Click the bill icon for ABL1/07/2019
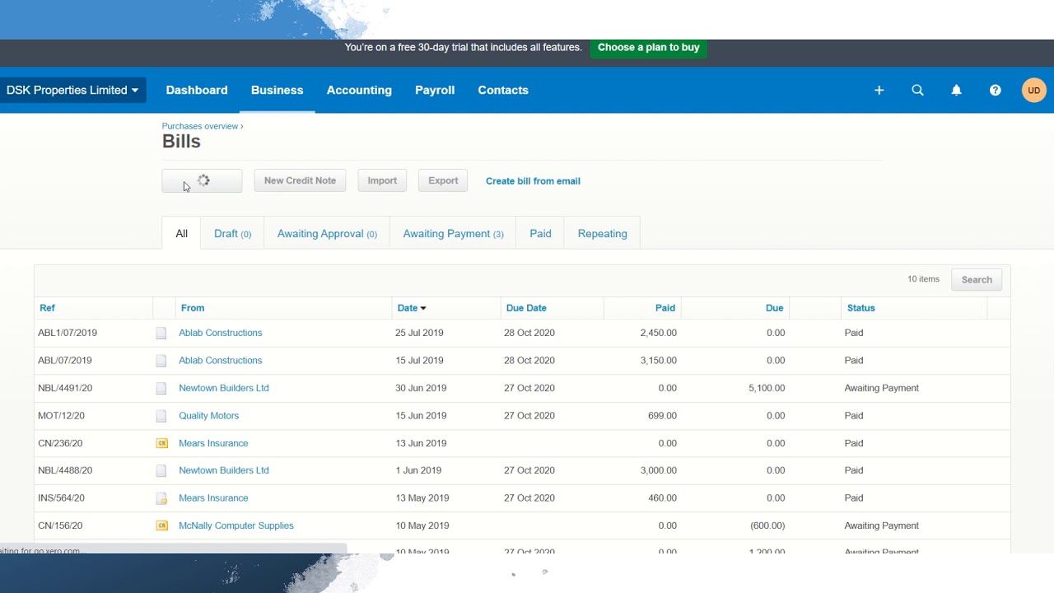The image size is (1054, 593). (x=161, y=334)
